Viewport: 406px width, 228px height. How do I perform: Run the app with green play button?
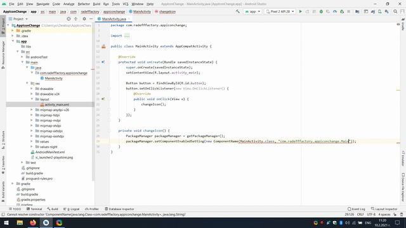click(300, 11)
